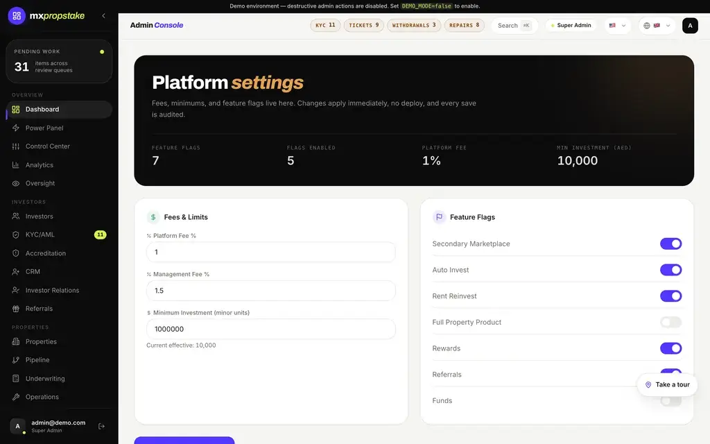Screen dimensions: 710x444
Task: Click the user avatar A in the top bar
Action: [x=690, y=26]
